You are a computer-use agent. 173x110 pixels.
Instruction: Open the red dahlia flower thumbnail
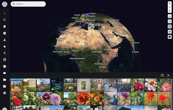click(17, 99)
